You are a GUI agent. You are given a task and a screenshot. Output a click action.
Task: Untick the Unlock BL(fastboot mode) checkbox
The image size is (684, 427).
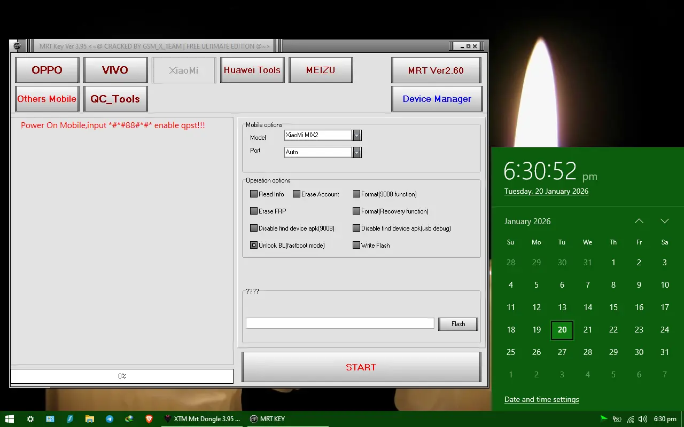click(254, 246)
